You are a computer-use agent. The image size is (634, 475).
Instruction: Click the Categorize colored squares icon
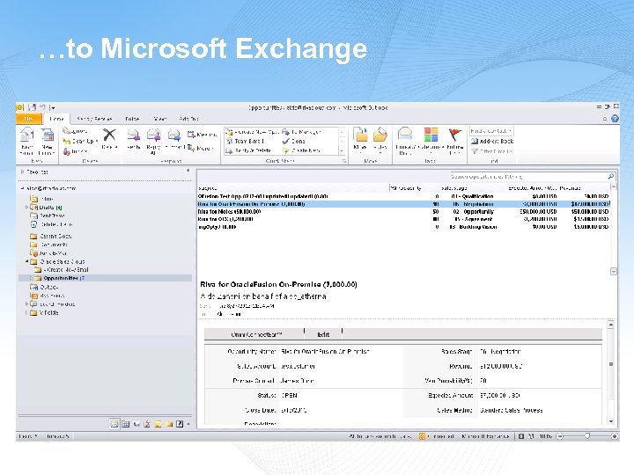(431, 134)
